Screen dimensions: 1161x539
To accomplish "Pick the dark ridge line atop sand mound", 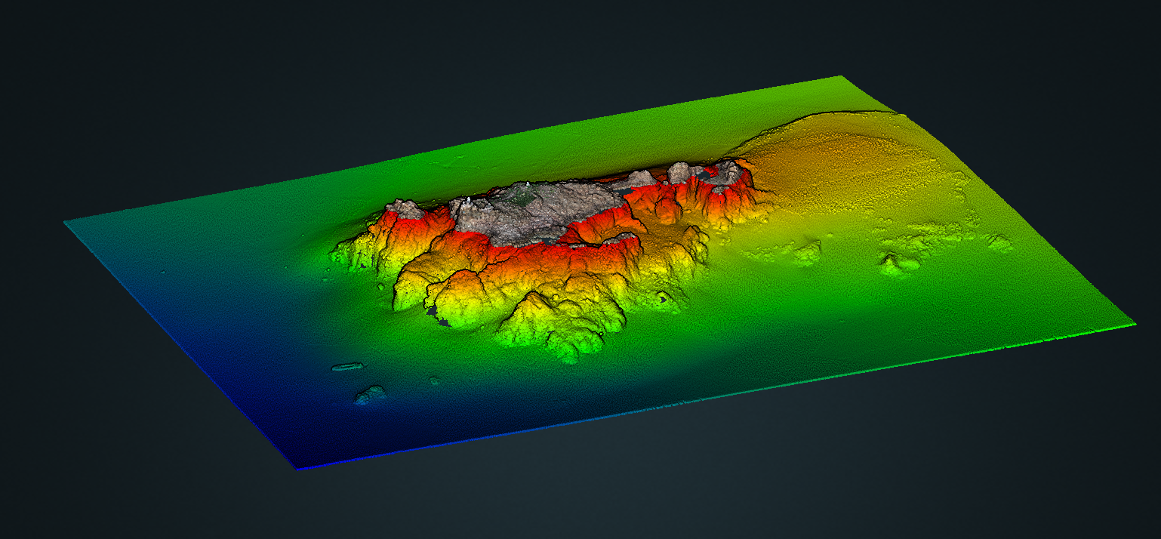I will (x=830, y=114).
